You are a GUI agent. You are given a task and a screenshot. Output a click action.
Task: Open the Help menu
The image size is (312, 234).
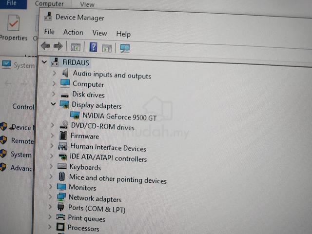(123, 34)
